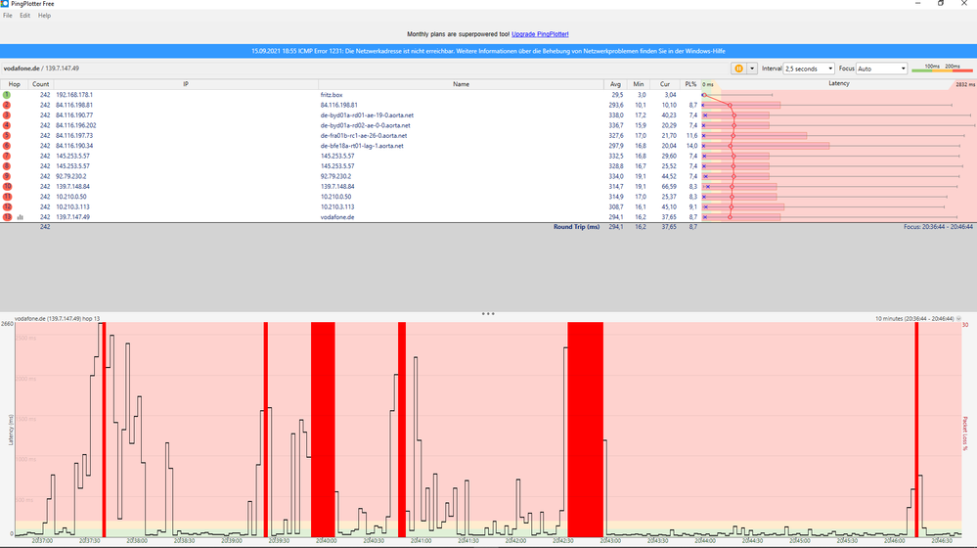Select hop 9 red circle icon
The image size is (977, 548).
(x=7, y=176)
